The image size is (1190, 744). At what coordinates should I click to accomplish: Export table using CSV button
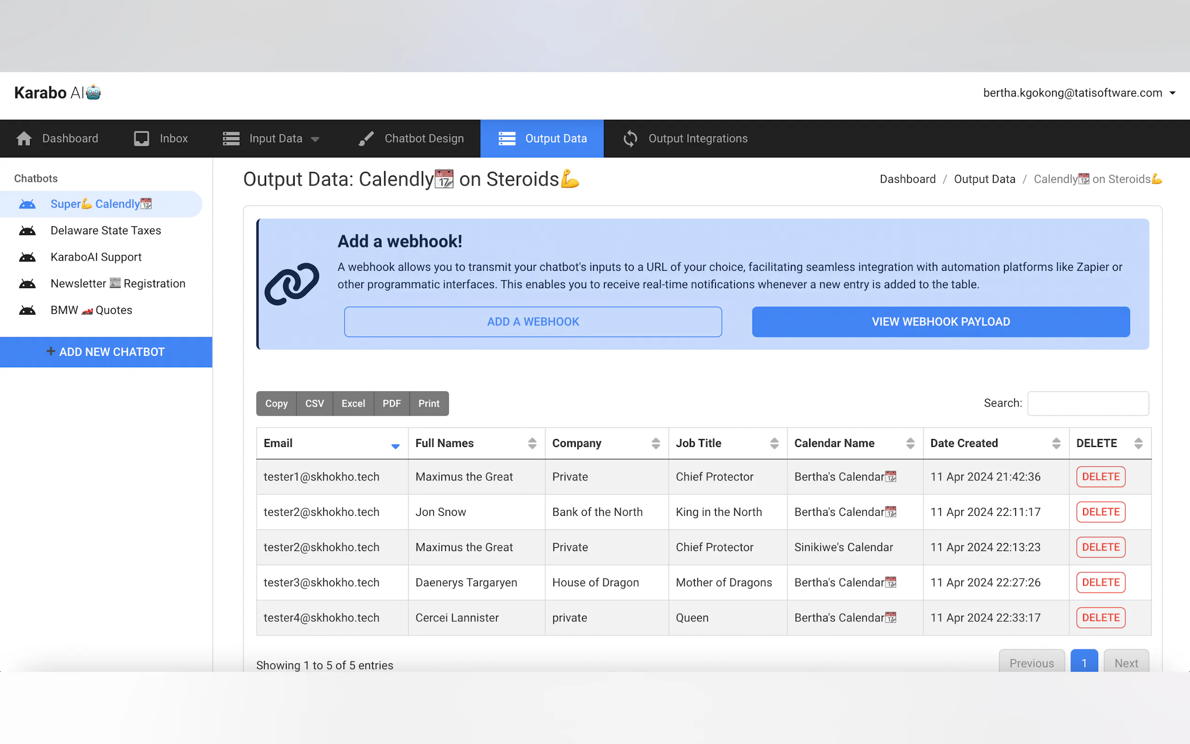tap(314, 403)
